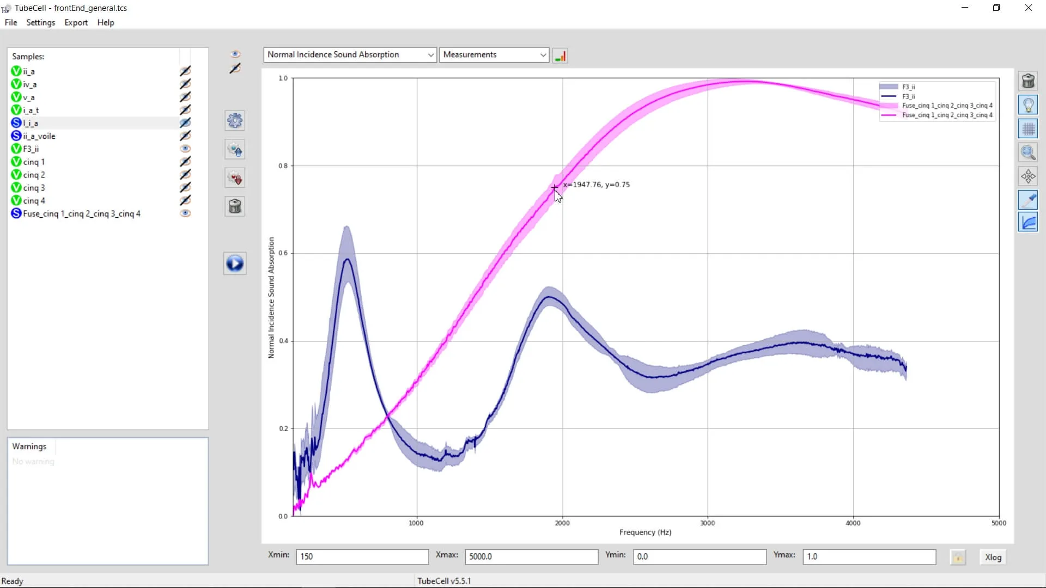Toggle the grid icon beside the plot
The width and height of the screenshot is (1046, 588).
click(1028, 129)
